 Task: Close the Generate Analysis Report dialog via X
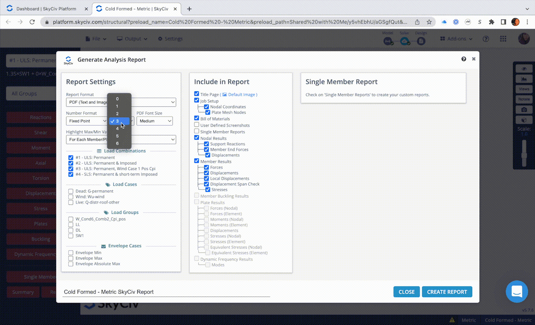coord(473,59)
